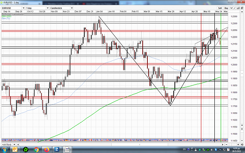Viewport: 245px width, 153px height.
Task: Open Google Chrome from the taskbar
Action: click(36, 150)
